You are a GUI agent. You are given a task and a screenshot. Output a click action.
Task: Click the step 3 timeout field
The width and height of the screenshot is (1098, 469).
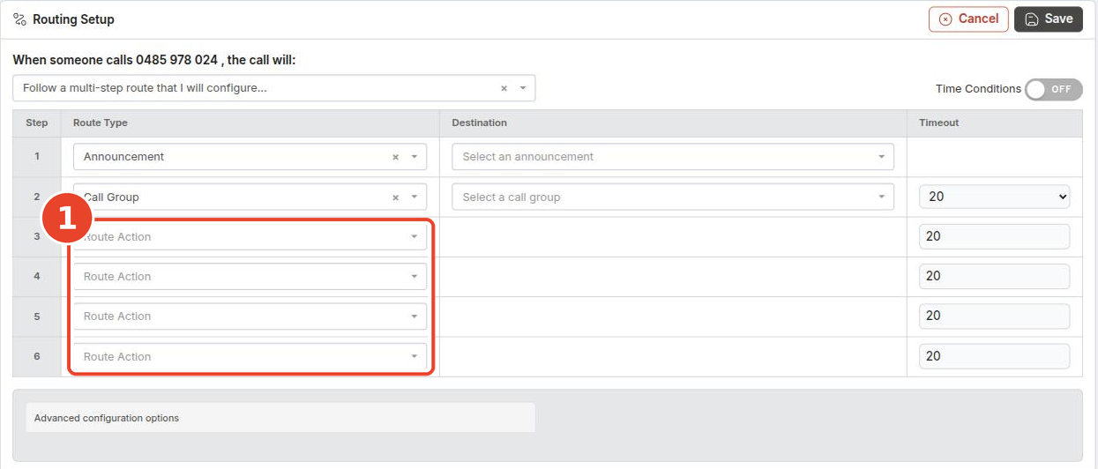[995, 236]
